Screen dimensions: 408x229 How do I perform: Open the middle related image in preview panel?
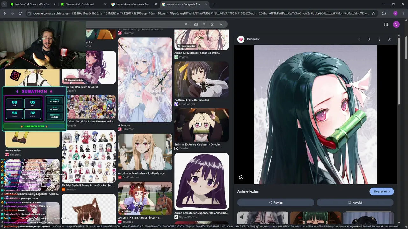315,218
